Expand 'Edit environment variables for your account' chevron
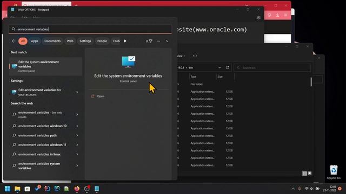 pyautogui.click(x=77, y=92)
